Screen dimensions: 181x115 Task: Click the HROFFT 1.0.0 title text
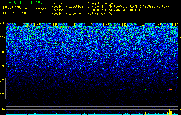[23, 2]
